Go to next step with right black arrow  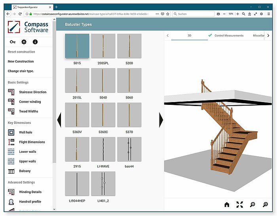point(161,120)
